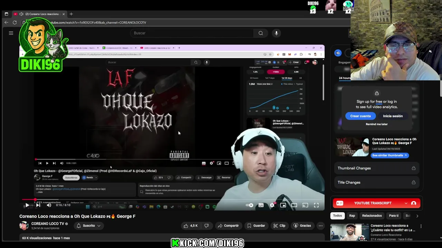Open the COREANO LOCO TV channel avatar
This screenshot has width=442, height=248.
24,226
